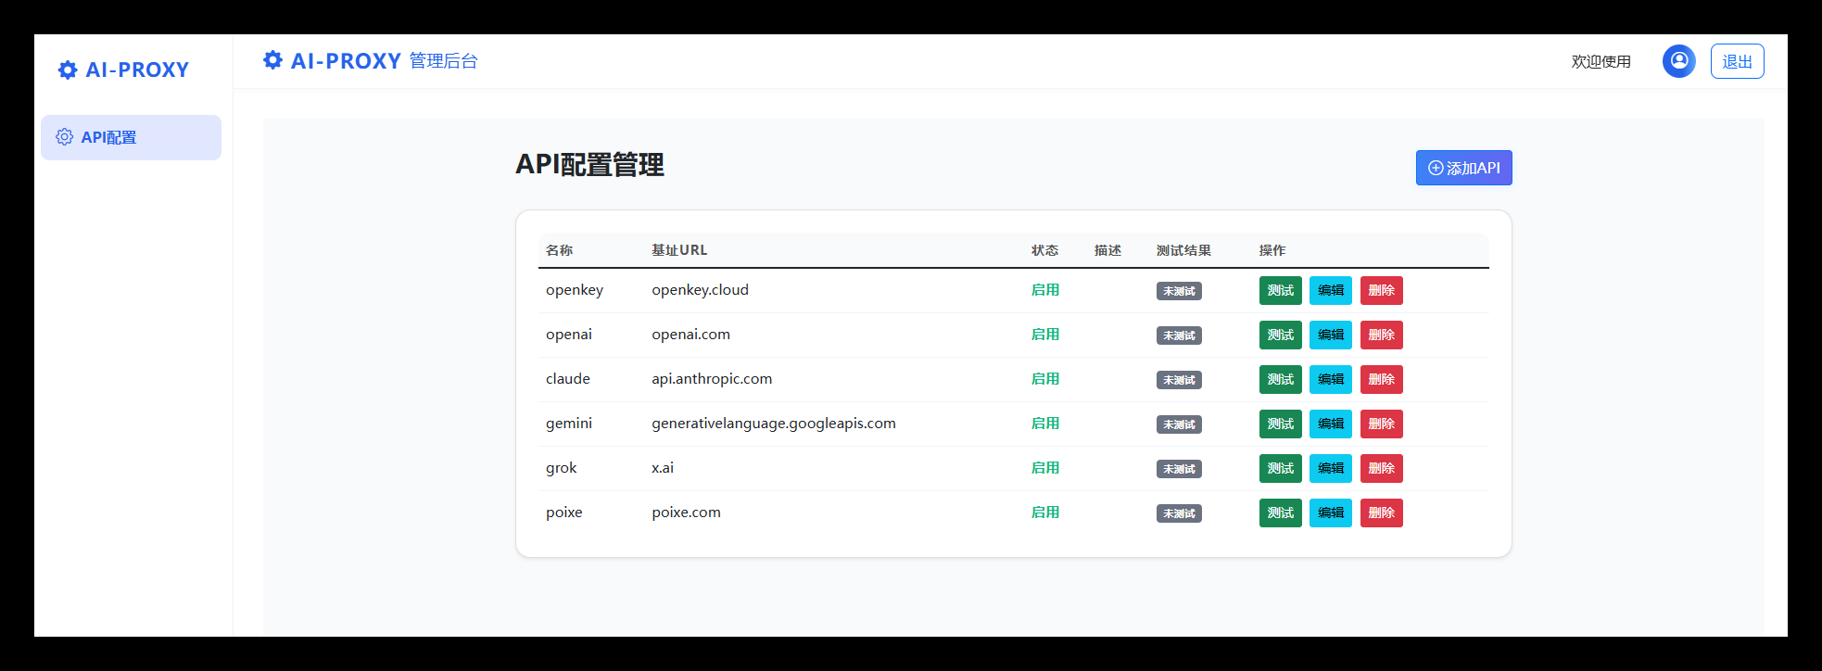1822x671 pixels.
Task: Test the claude API
Action: click(x=1280, y=379)
